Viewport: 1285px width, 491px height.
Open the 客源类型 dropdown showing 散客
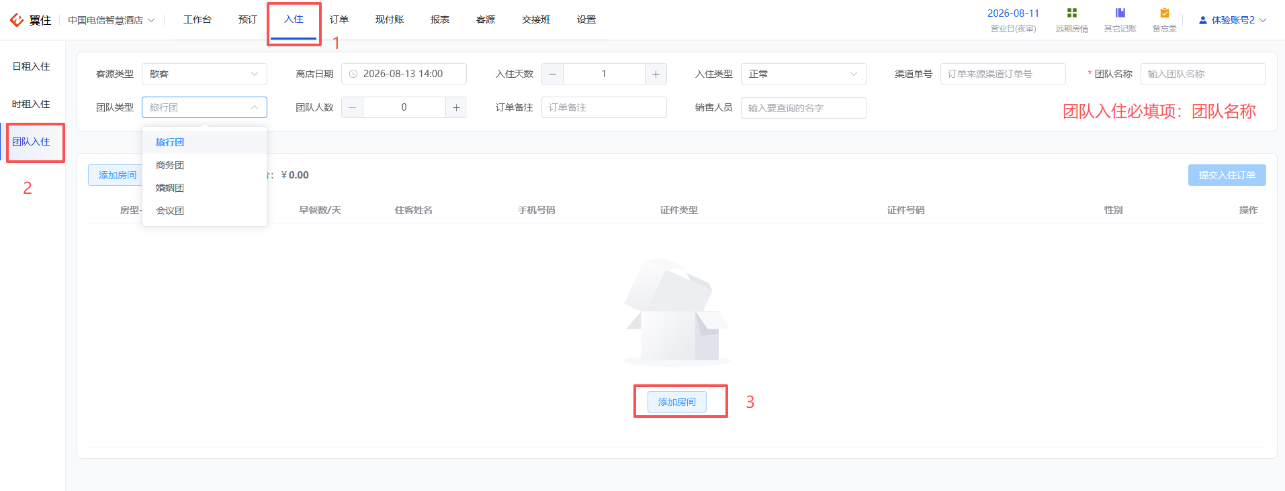click(x=204, y=74)
